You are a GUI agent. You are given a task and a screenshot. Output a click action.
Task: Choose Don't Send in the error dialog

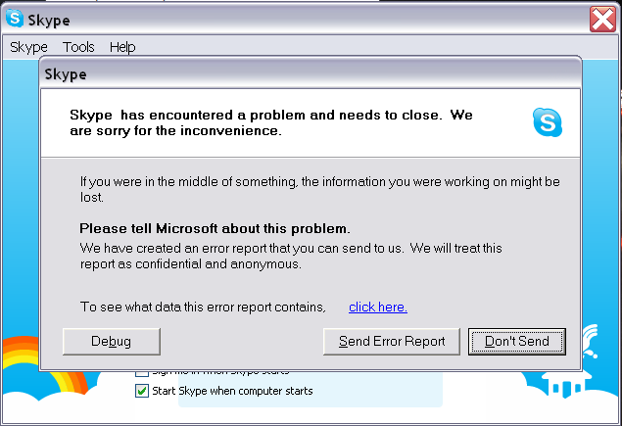(x=517, y=341)
